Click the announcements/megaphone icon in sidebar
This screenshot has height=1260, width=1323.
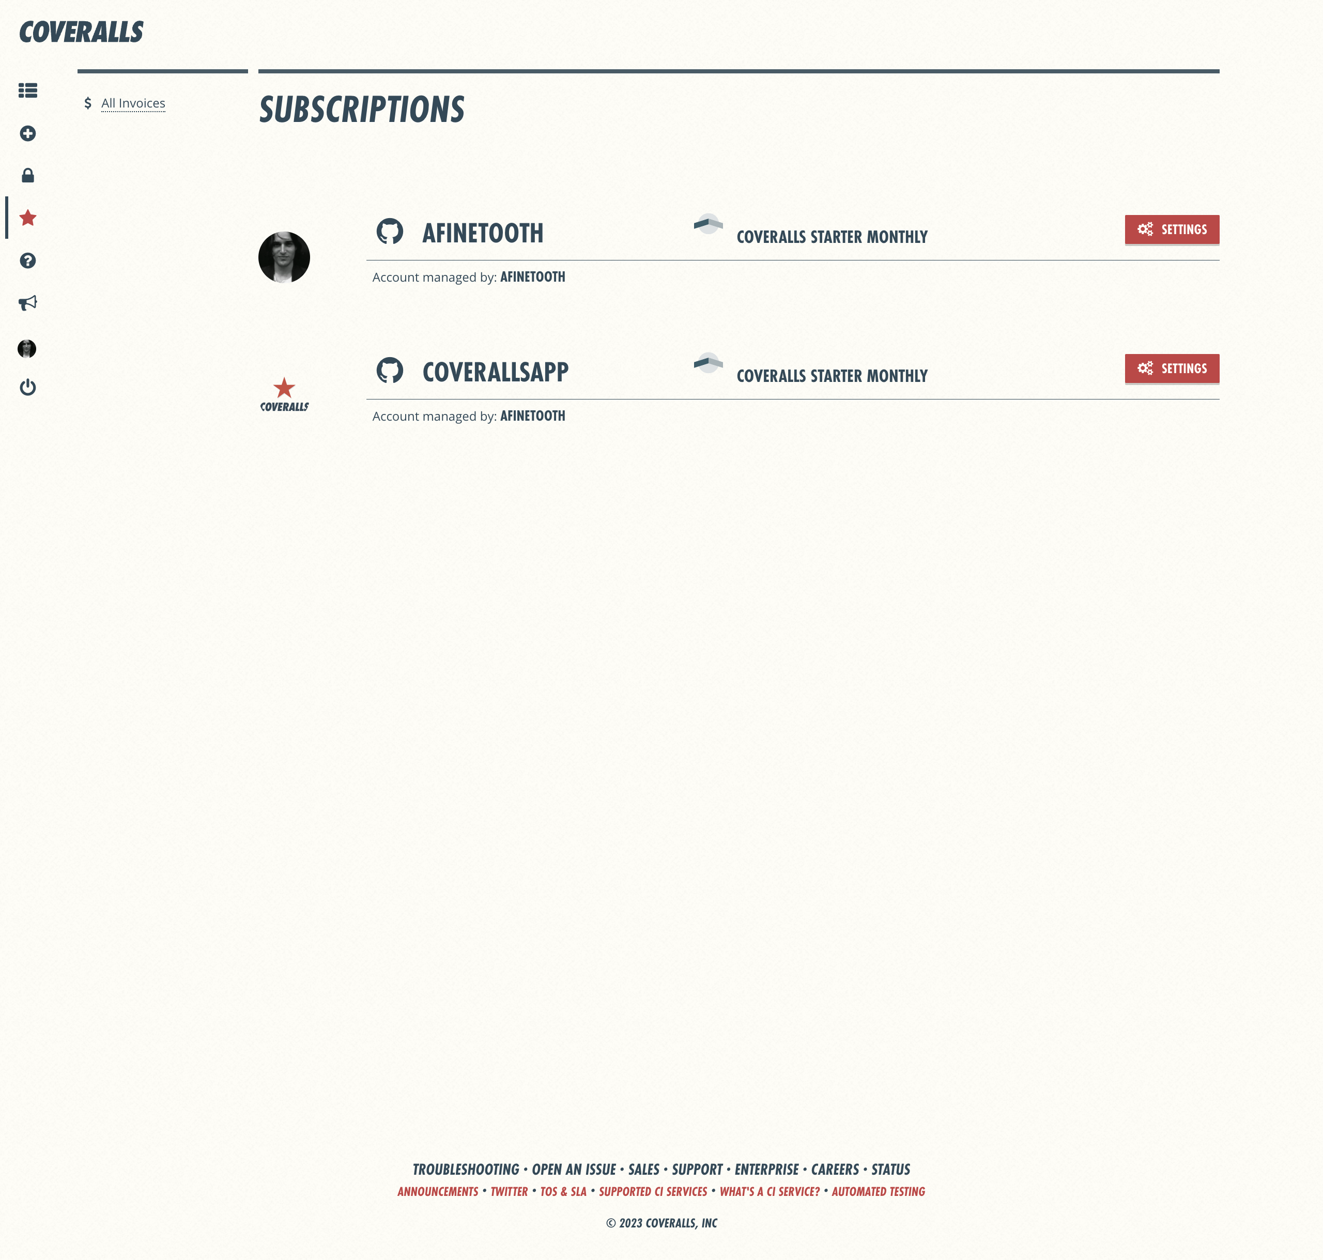(x=27, y=303)
